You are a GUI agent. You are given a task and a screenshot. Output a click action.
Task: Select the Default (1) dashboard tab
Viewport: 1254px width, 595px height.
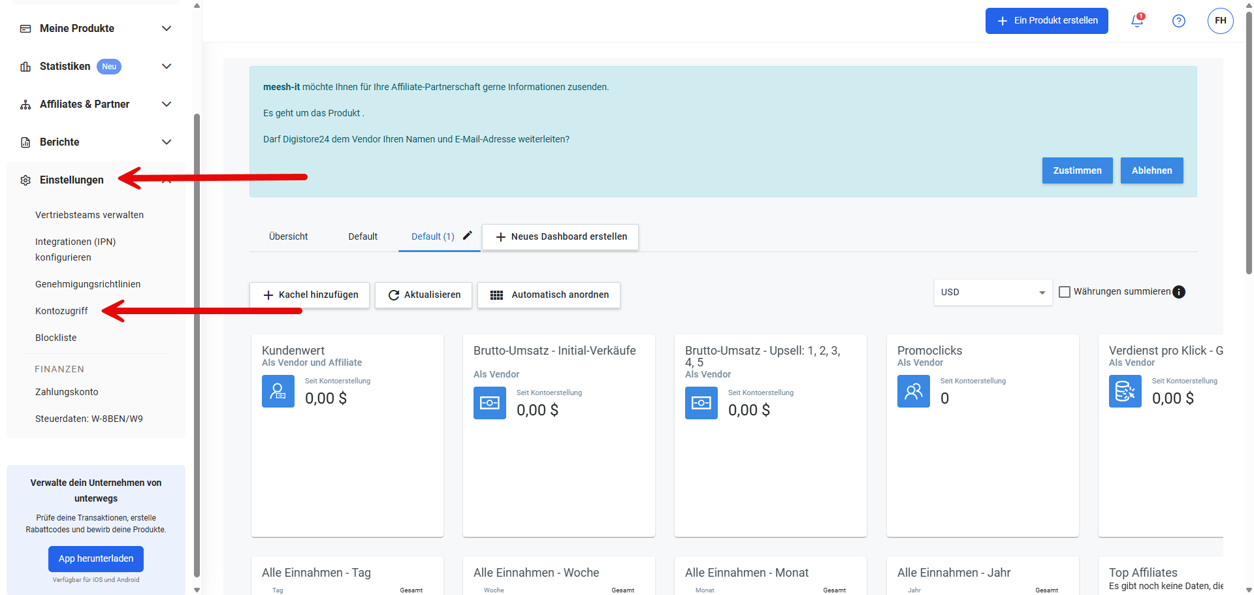(432, 236)
